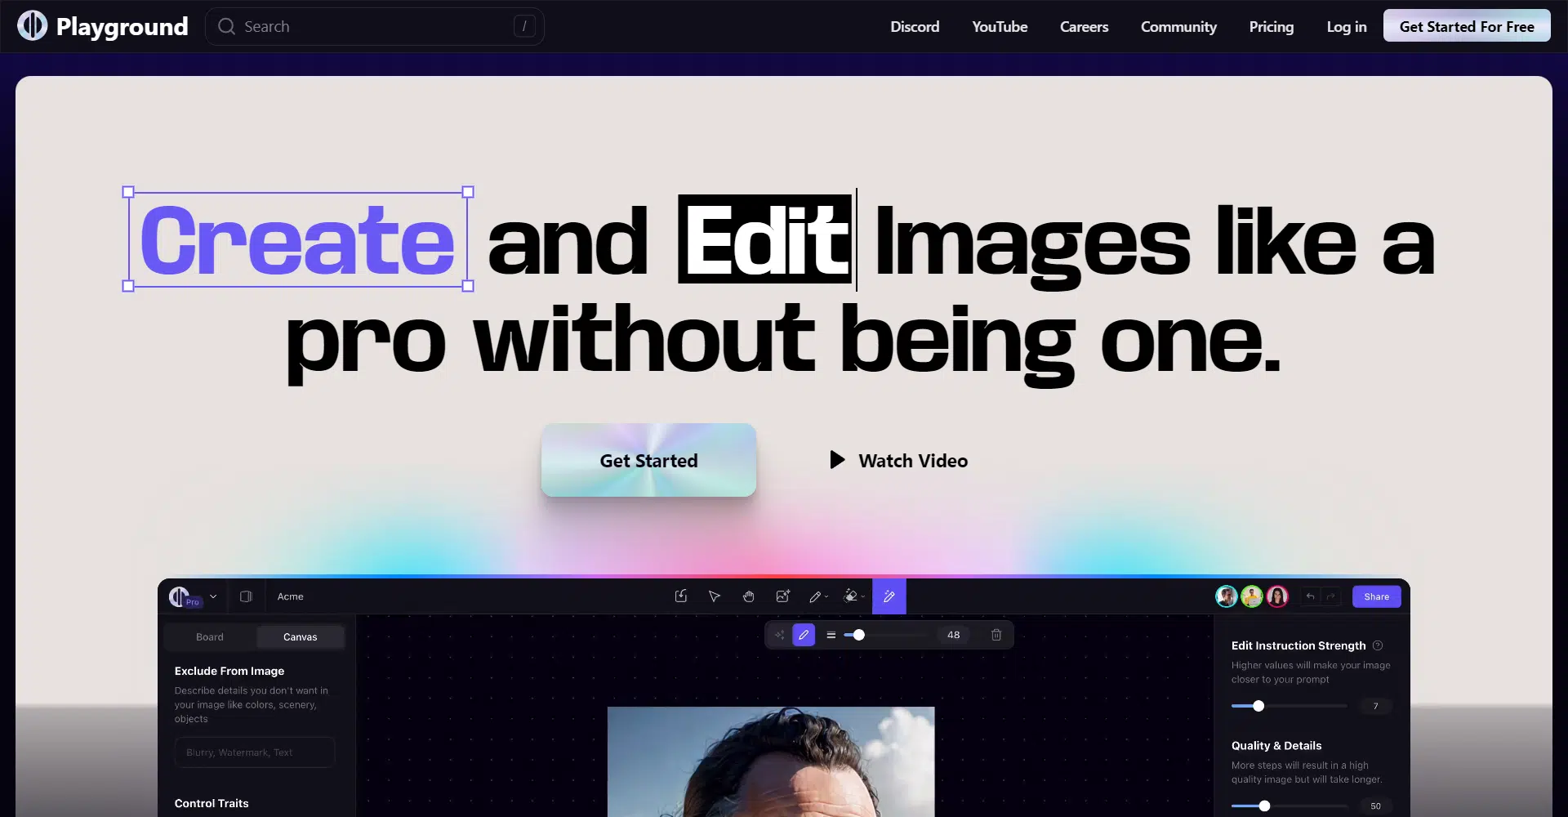Click the help icon beside Edit Instruction Strength
Viewport: 1568px width, 817px height.
pyautogui.click(x=1378, y=645)
